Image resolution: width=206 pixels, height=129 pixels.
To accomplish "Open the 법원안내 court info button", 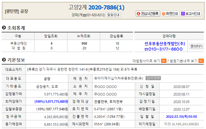I will click(x=113, y=15).
